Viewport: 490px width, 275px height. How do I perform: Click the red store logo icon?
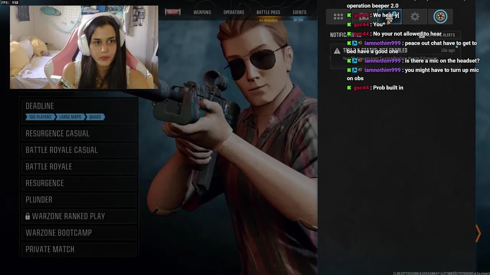click(x=173, y=12)
